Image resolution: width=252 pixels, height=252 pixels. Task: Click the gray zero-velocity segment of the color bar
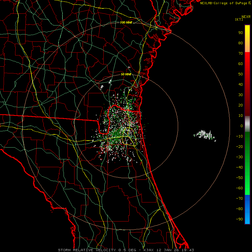247,124
